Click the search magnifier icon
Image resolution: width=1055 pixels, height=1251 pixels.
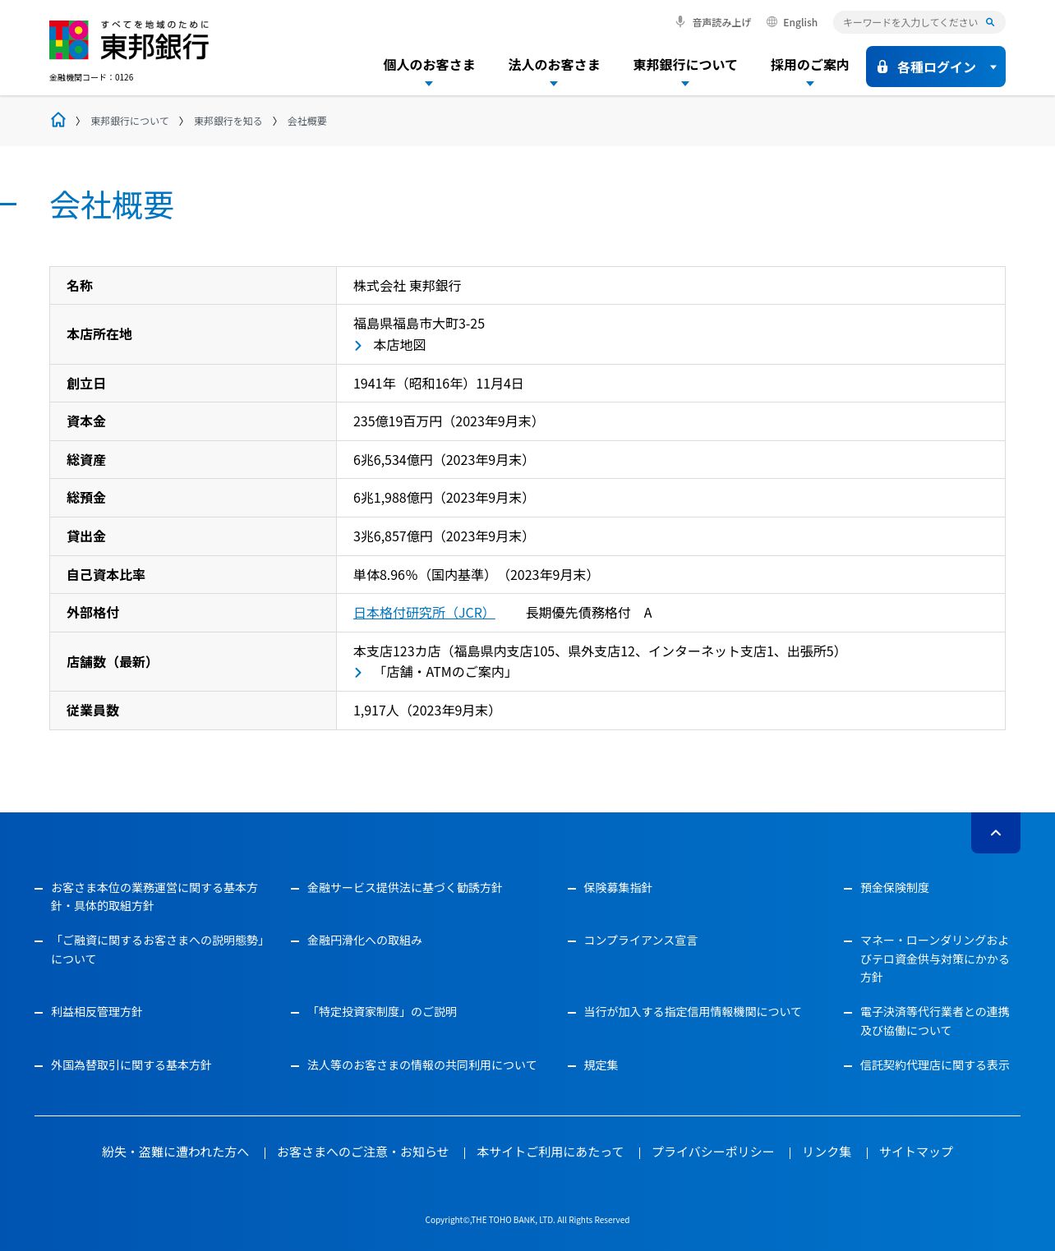coord(990,22)
